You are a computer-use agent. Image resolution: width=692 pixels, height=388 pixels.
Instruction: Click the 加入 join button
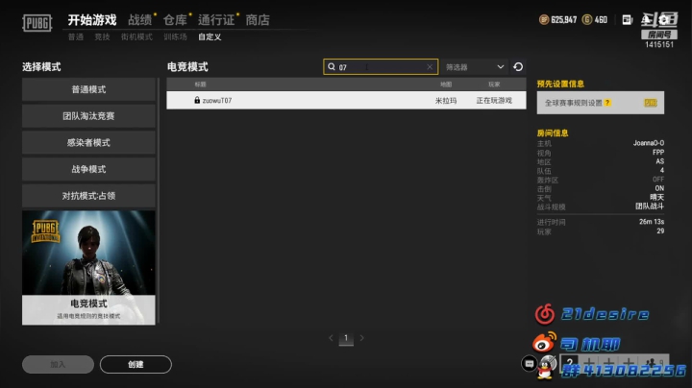[x=58, y=364]
